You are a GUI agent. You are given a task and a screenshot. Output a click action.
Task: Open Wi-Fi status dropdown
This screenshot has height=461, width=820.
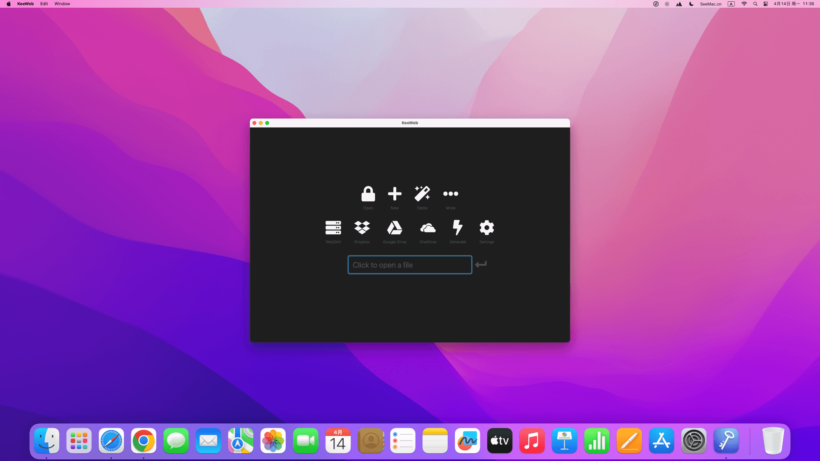[x=744, y=4]
